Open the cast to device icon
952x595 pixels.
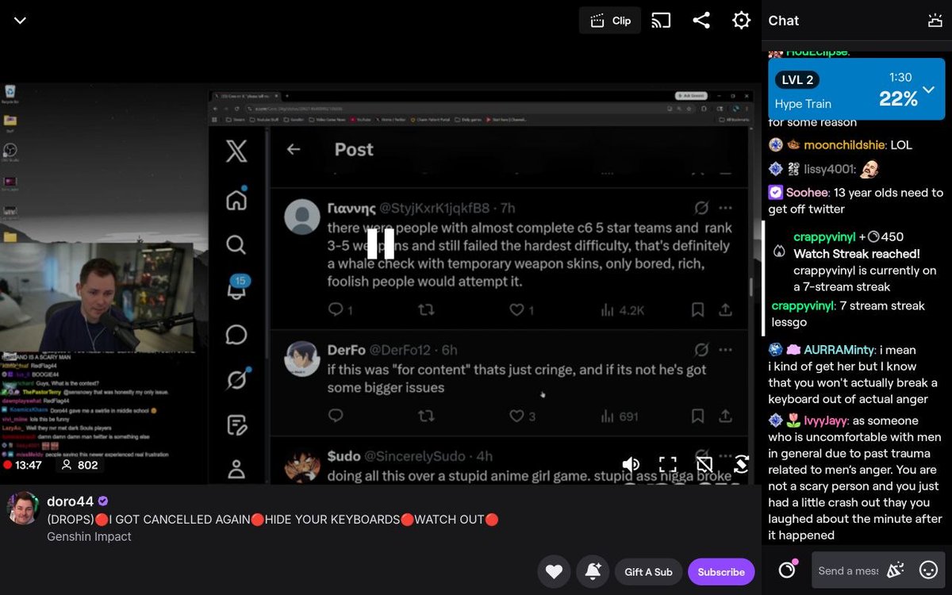point(661,21)
